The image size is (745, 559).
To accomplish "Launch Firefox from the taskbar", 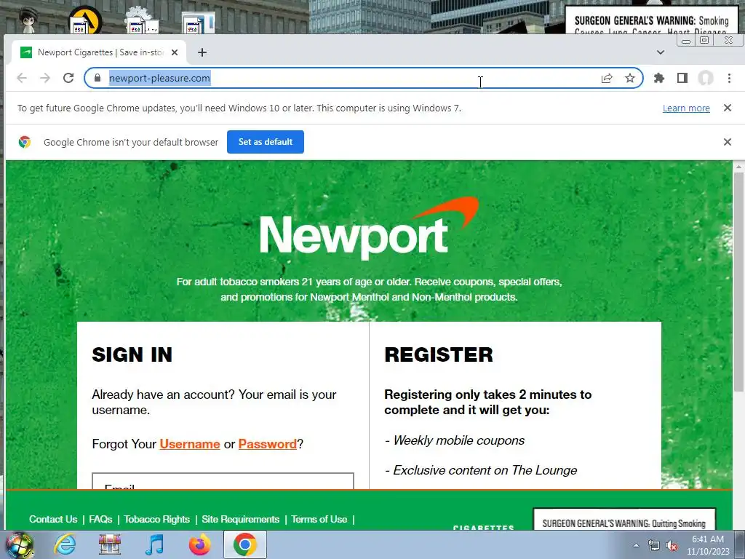I will (x=199, y=544).
